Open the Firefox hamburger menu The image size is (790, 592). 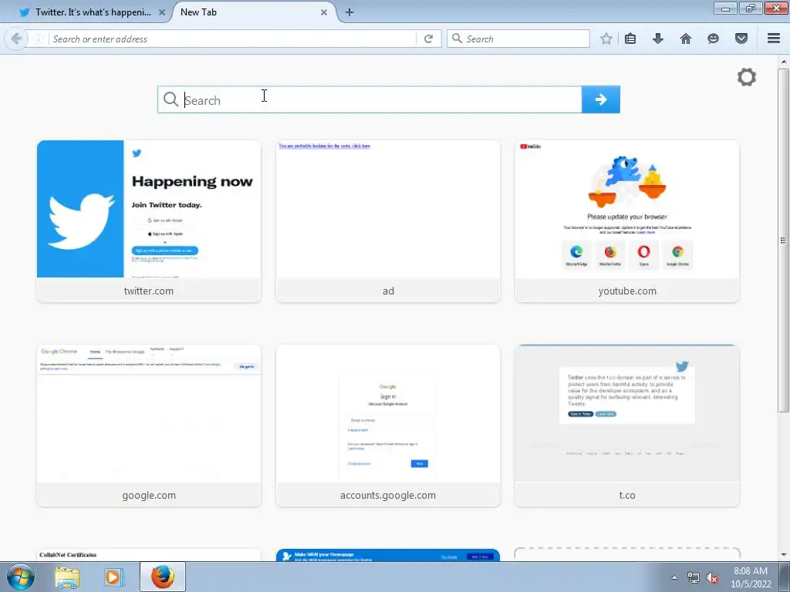pyautogui.click(x=774, y=39)
